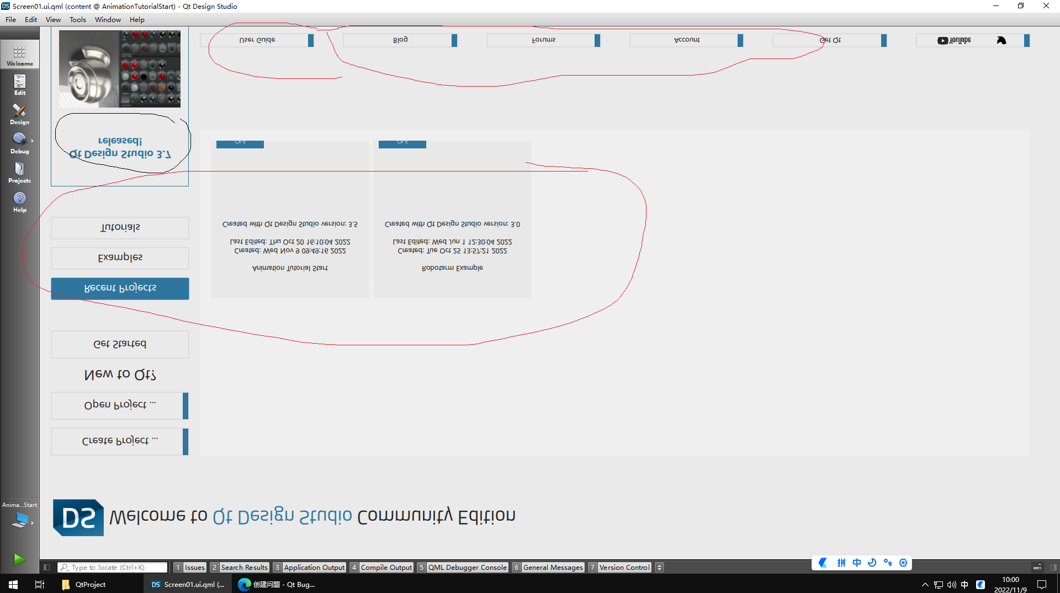Toggle the right sidebar visibility
Image resolution: width=1060 pixels, height=593 pixels.
(1053, 567)
